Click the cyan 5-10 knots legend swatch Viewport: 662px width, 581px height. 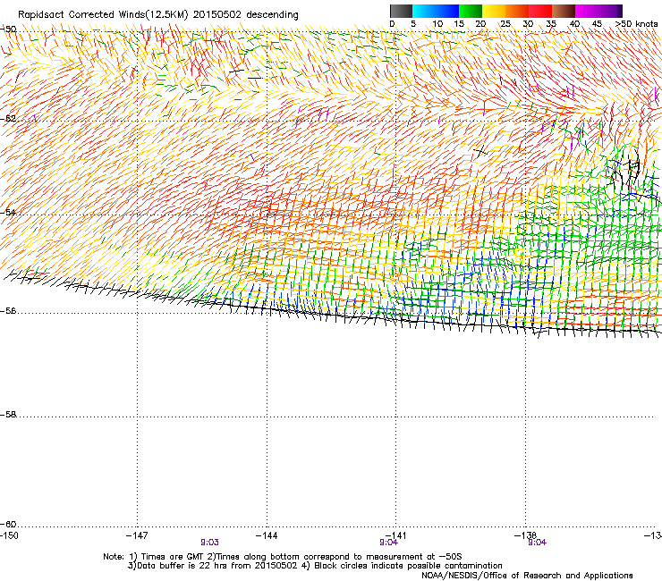(x=424, y=11)
